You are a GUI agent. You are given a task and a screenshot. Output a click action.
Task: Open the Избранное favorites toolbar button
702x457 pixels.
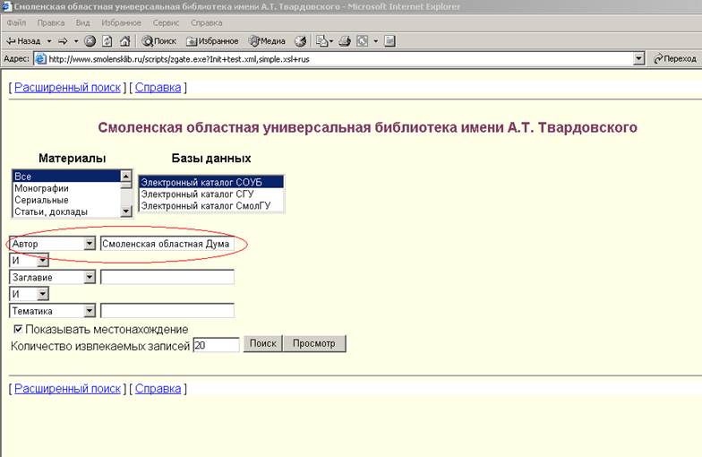[212, 41]
